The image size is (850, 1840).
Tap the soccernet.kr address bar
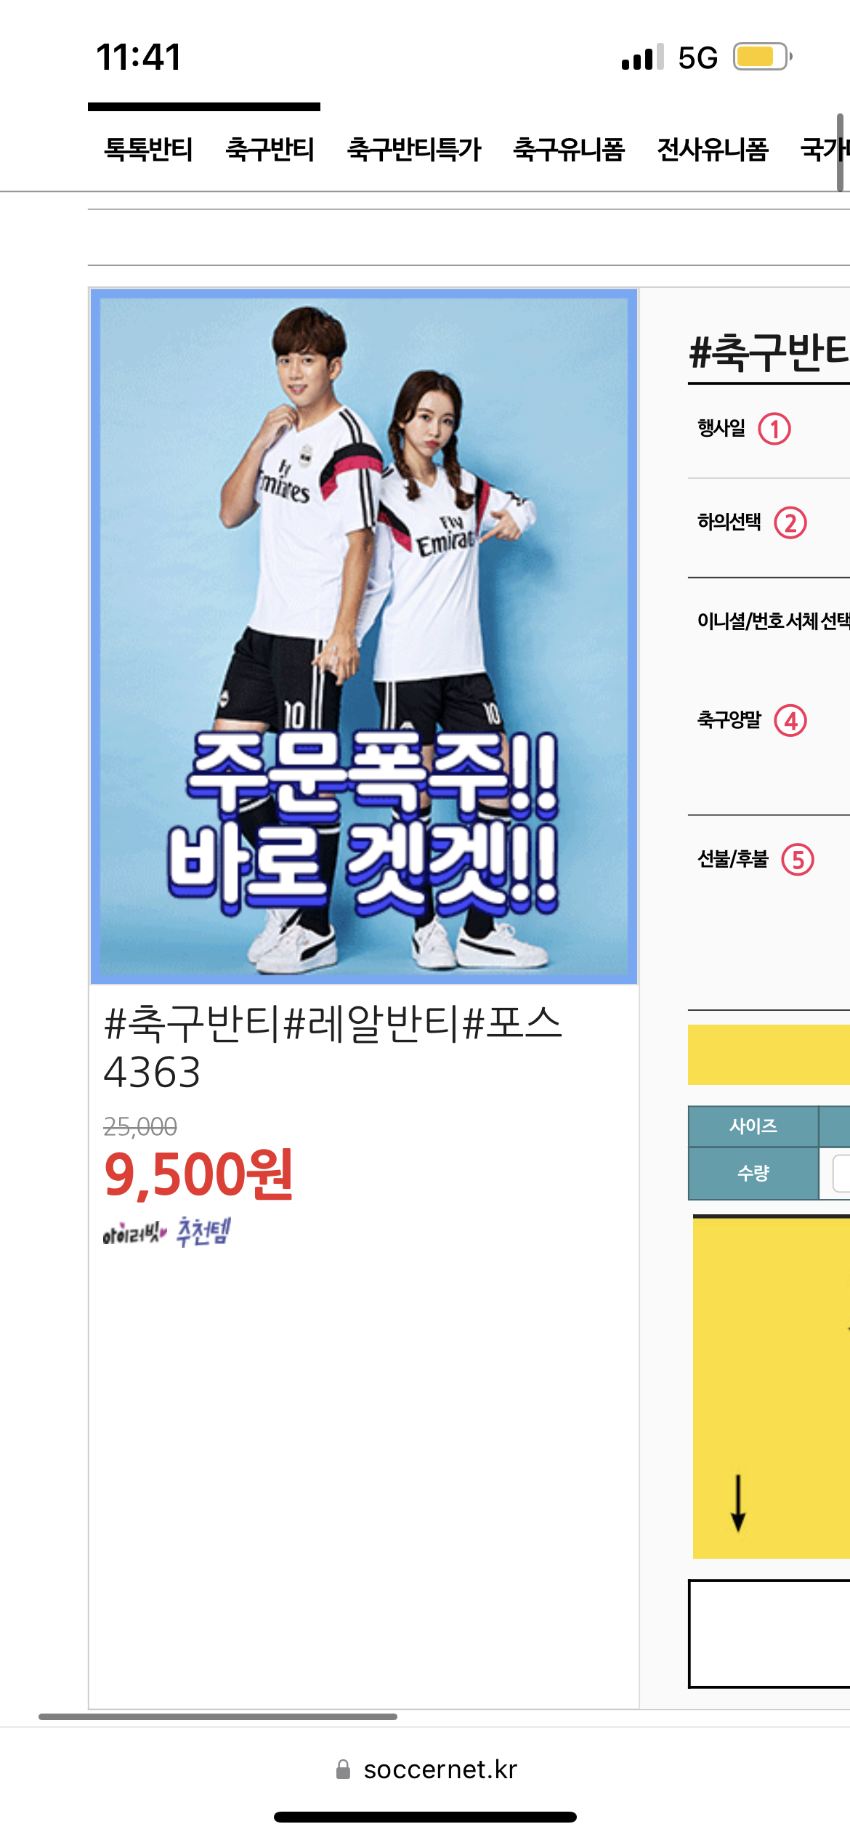[425, 1770]
